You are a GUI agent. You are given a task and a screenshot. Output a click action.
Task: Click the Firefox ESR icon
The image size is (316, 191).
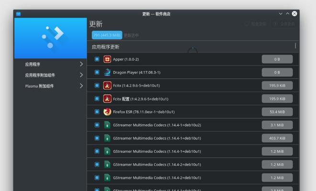pos(107,112)
